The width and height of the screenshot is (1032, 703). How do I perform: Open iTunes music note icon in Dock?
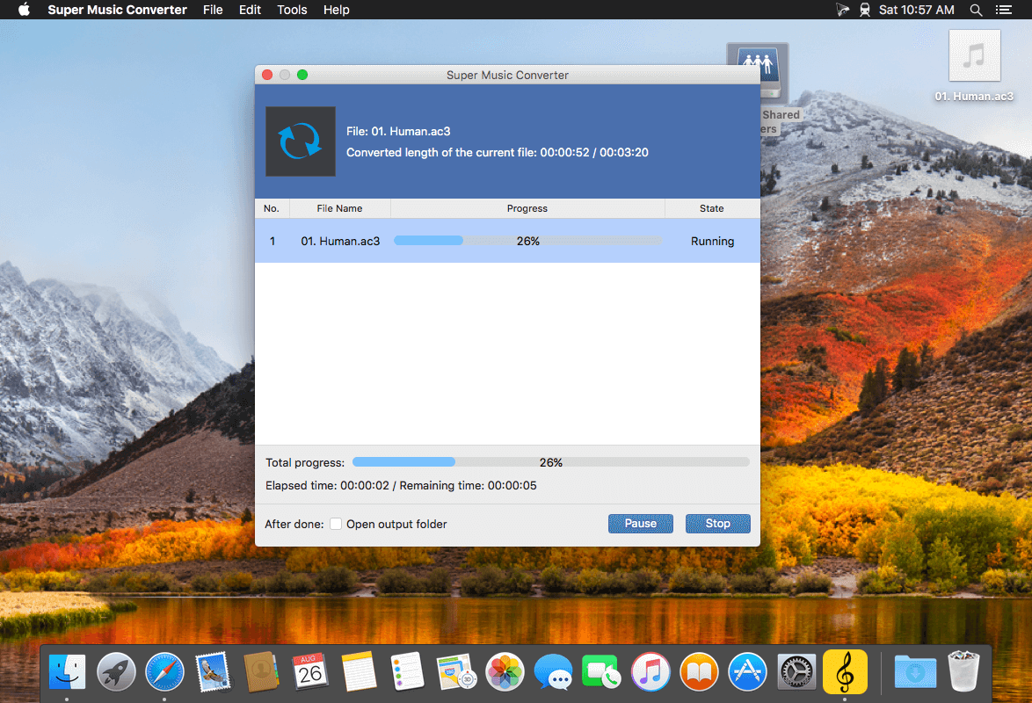point(650,672)
